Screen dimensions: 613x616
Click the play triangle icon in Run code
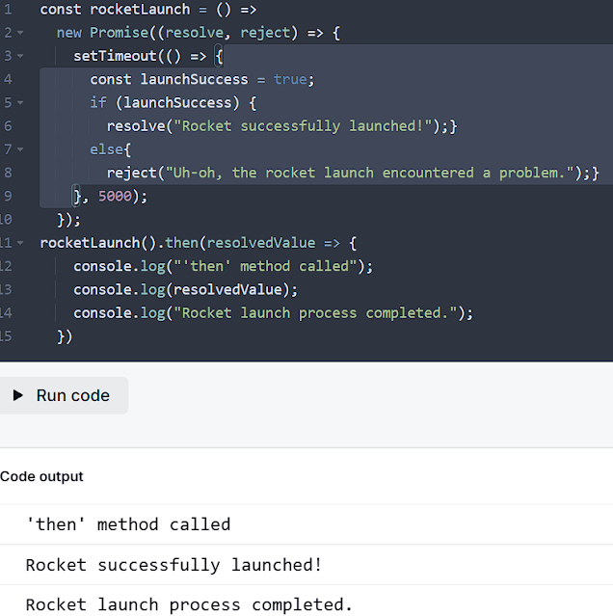tap(17, 395)
